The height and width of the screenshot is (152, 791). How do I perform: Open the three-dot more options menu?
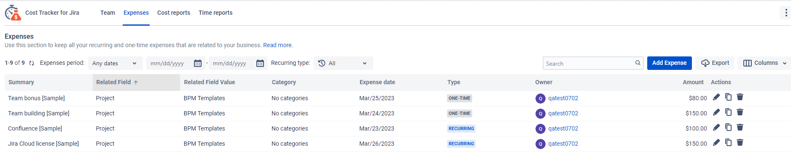coord(786,13)
